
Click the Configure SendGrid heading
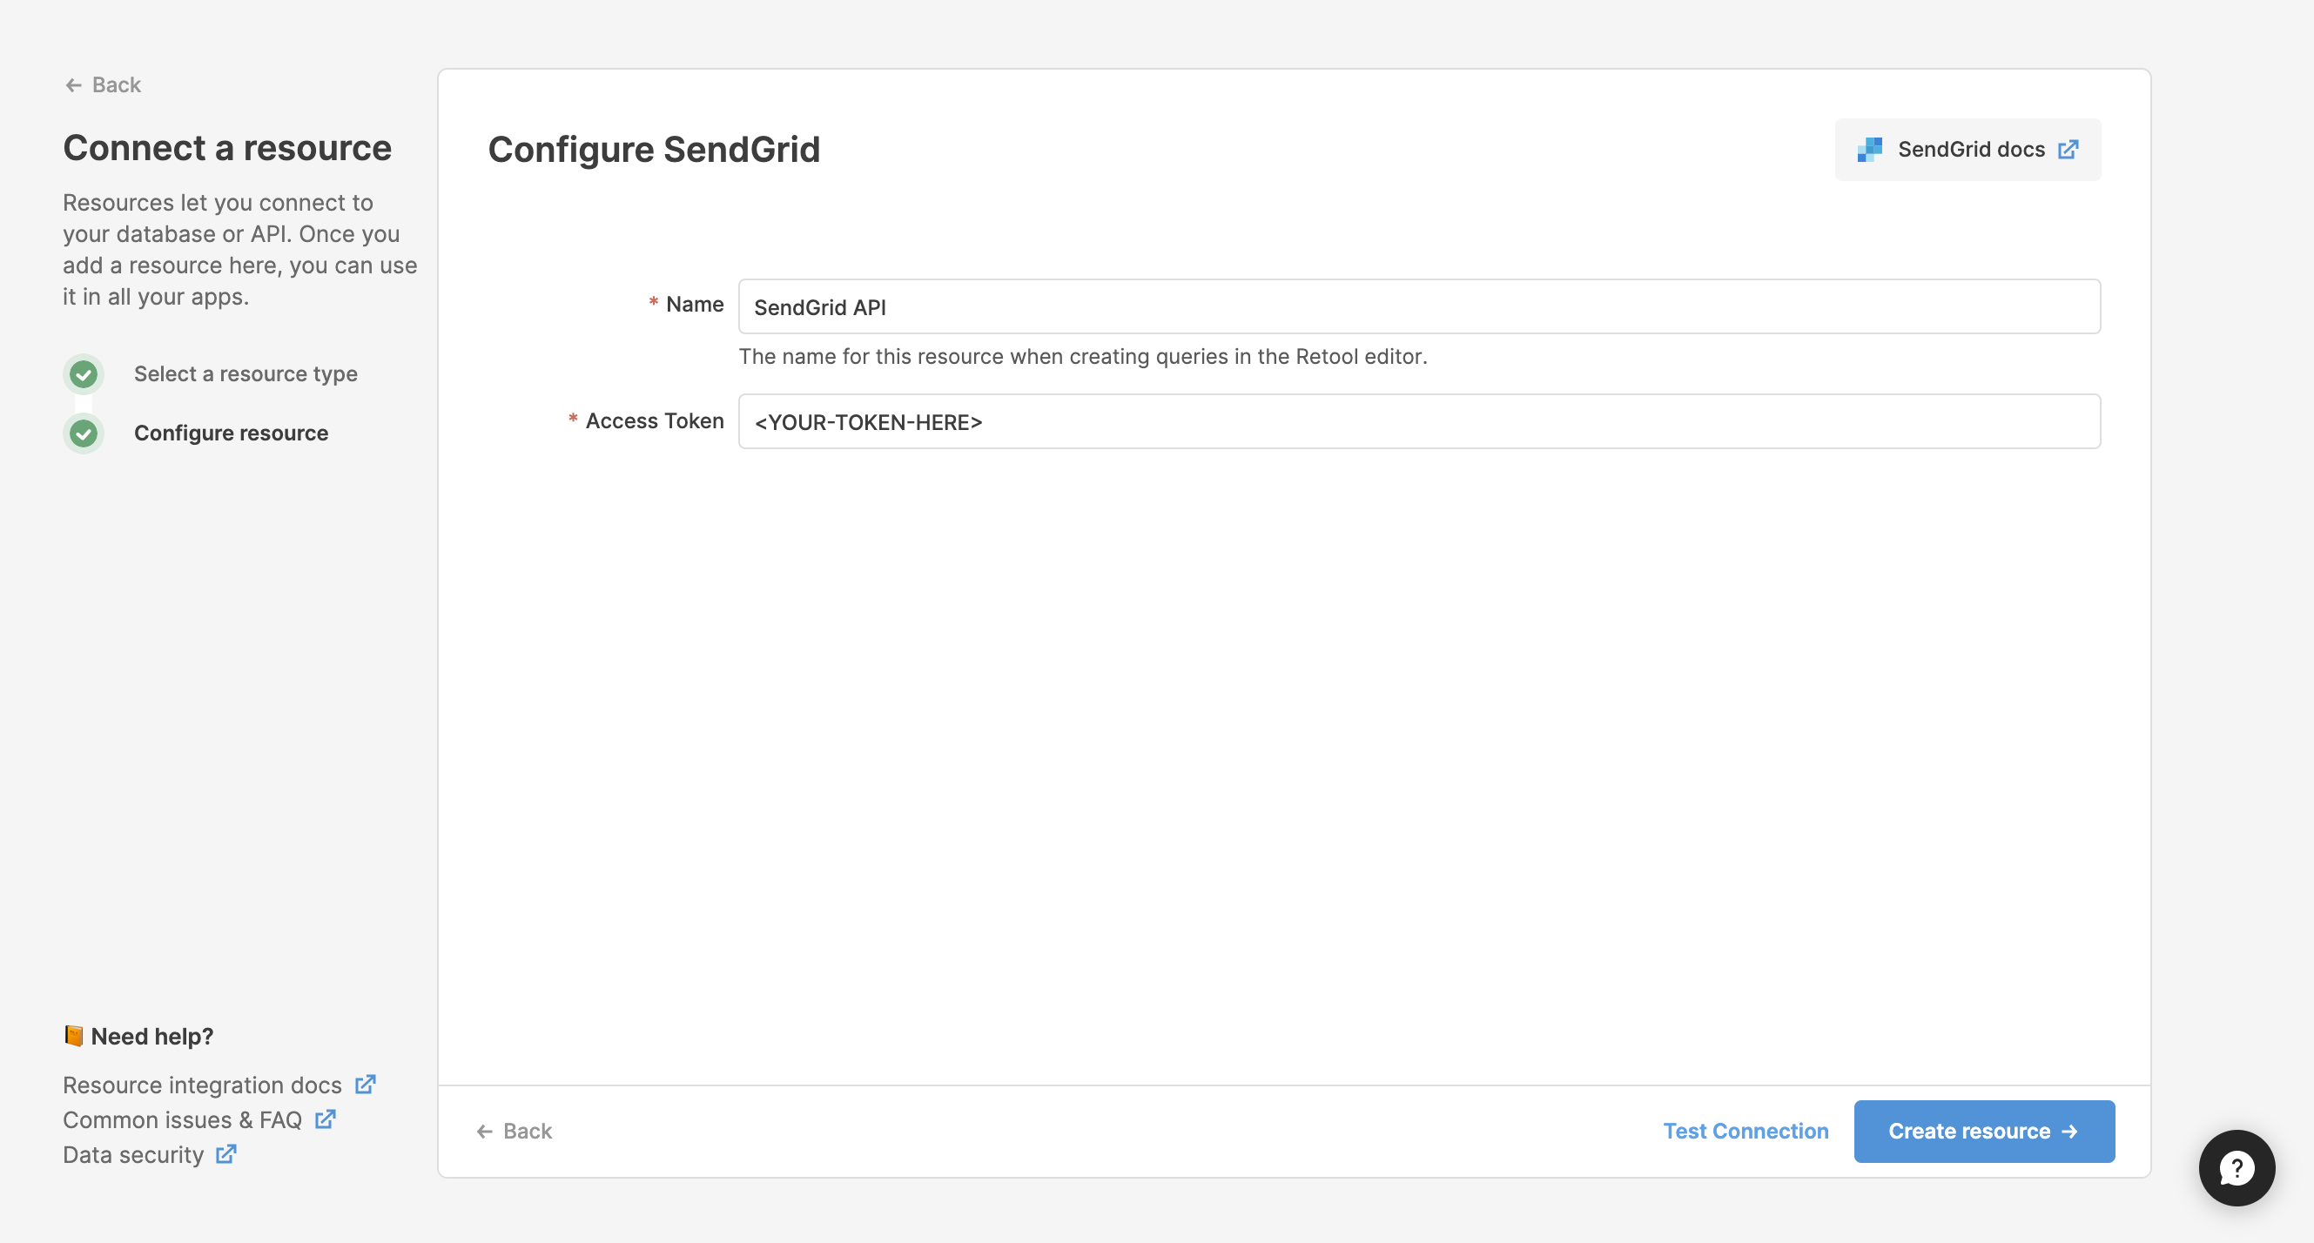click(653, 149)
